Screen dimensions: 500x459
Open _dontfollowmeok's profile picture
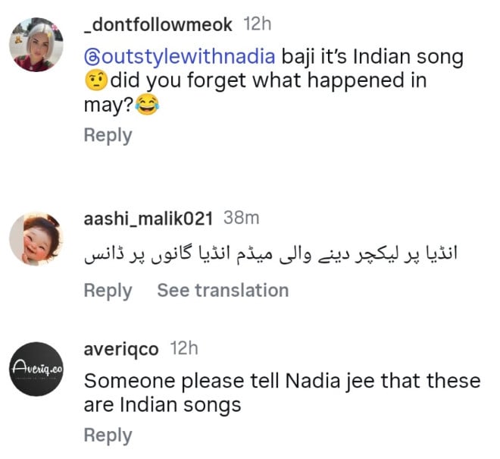pos(35,45)
